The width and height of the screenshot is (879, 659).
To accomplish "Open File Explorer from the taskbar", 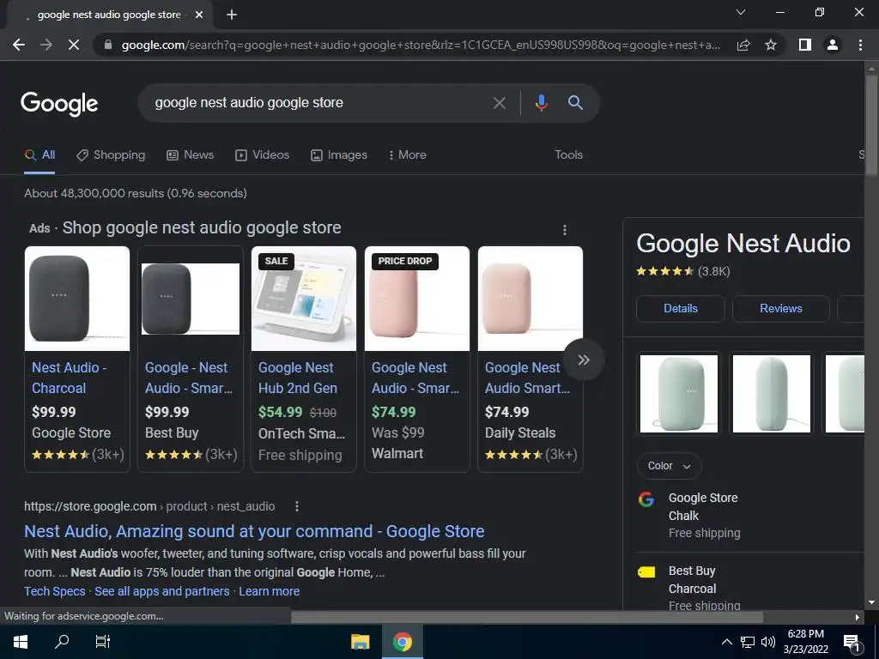I will [360, 642].
